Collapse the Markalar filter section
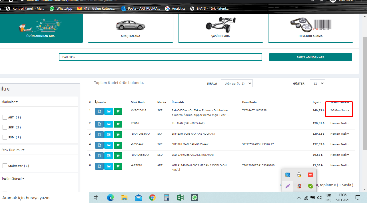The height and width of the screenshot is (203, 367). point(9,102)
